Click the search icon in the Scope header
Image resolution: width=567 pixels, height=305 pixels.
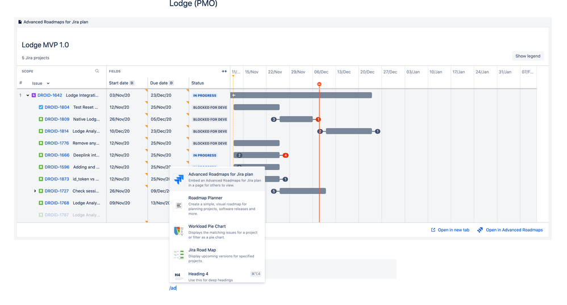(97, 71)
